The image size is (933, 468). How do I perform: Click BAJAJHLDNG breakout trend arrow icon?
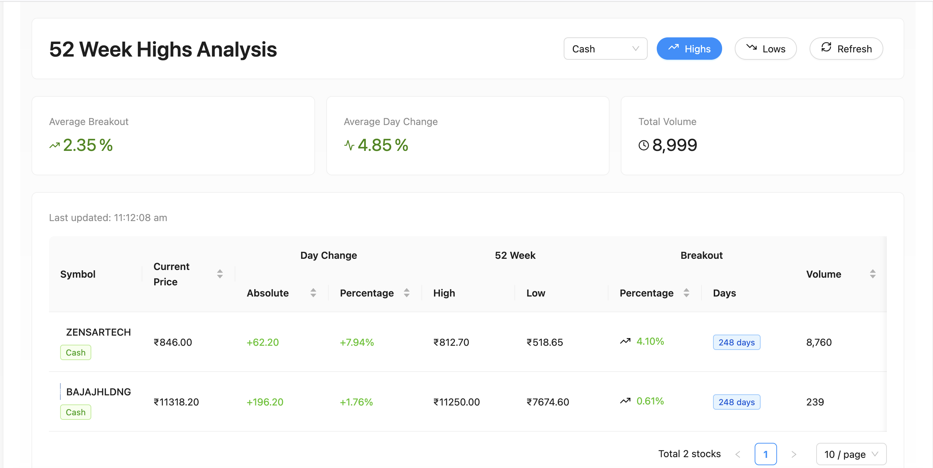[x=625, y=401]
